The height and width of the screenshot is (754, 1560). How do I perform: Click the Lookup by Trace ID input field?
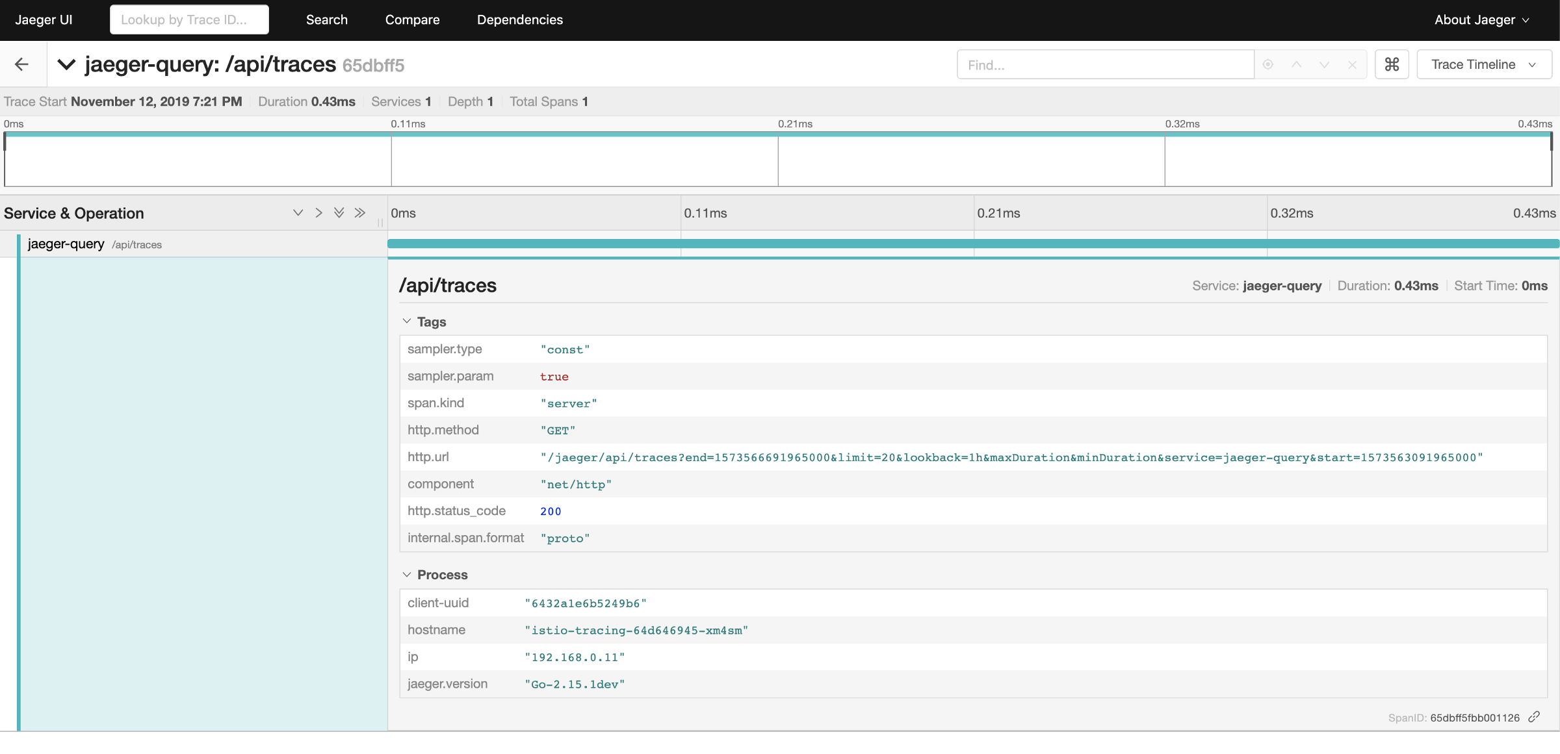coord(190,20)
